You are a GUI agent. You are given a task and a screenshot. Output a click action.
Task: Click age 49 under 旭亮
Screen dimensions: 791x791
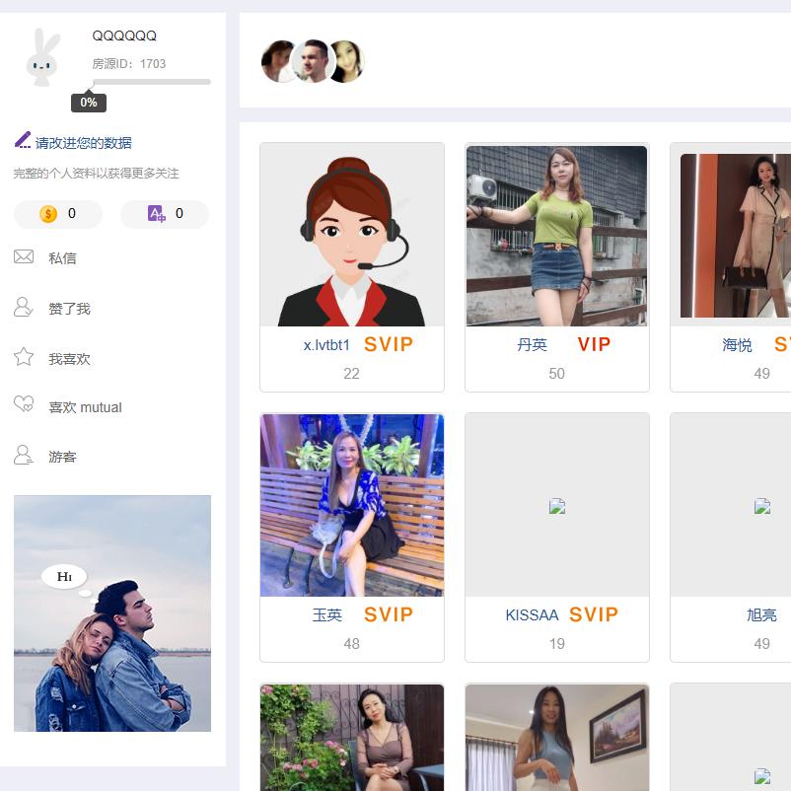[x=761, y=644]
